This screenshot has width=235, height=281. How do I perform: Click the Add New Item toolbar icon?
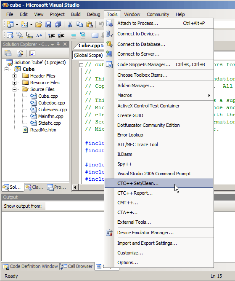click(24, 24)
